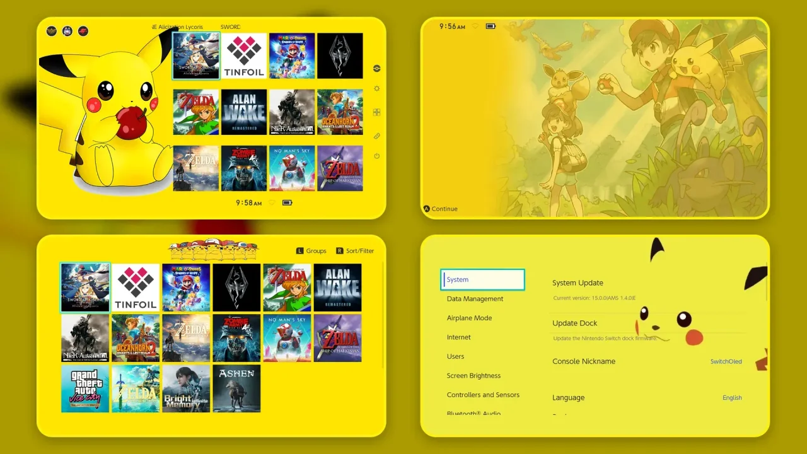The width and height of the screenshot is (807, 454).
Task: Click the L Groups button
Action: [311, 251]
